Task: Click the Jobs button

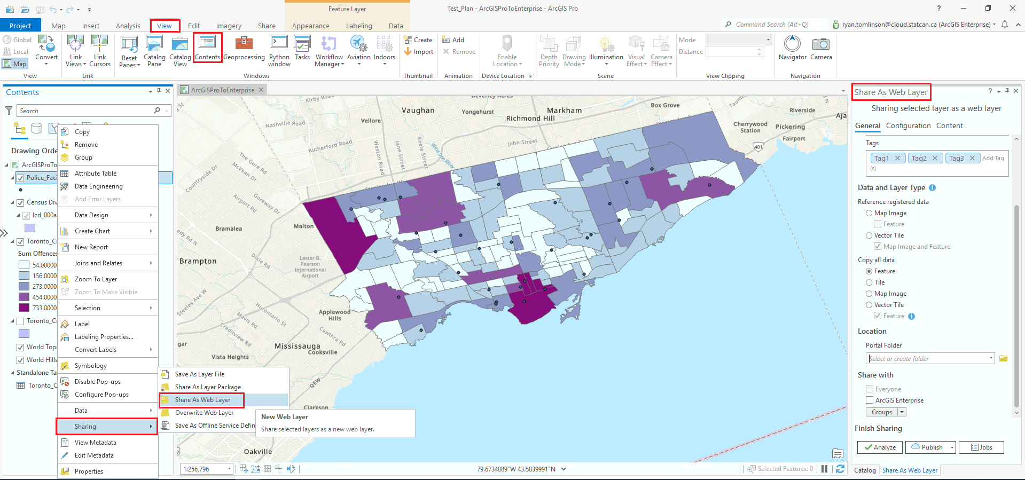Action: pos(981,447)
